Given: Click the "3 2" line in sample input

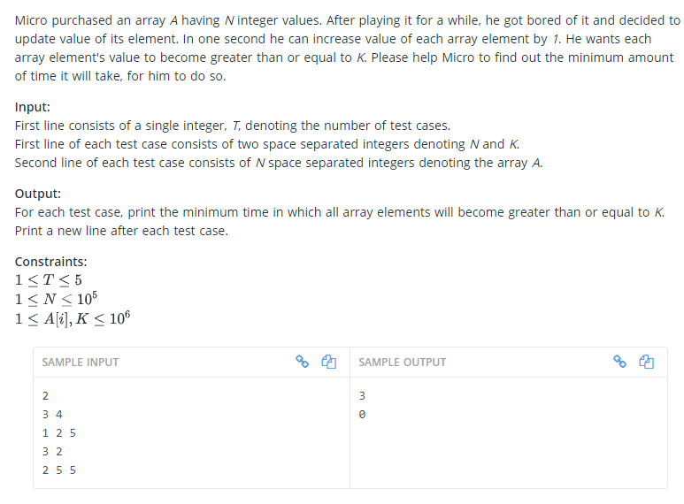Looking at the screenshot, I should 52,451.
